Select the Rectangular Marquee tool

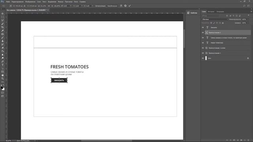click(2, 17)
